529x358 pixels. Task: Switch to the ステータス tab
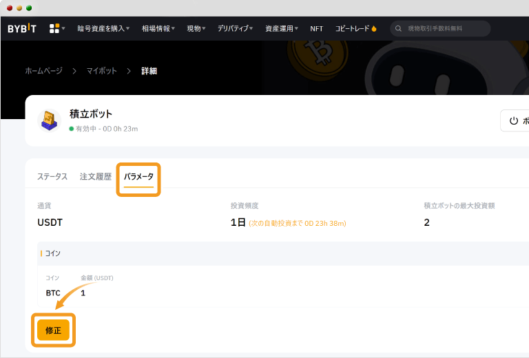pos(52,177)
